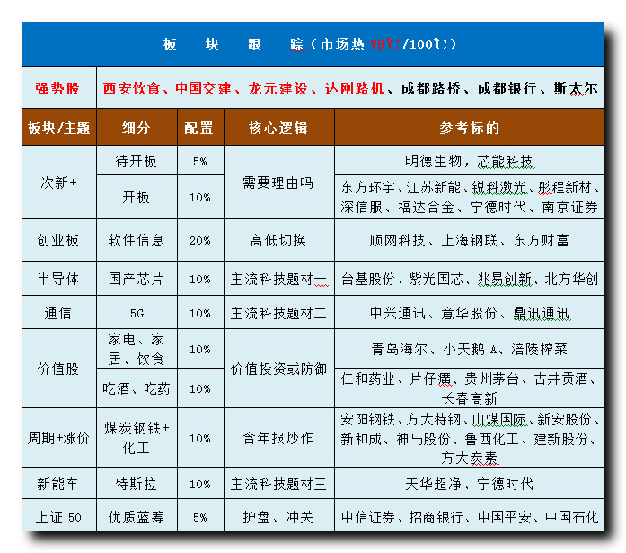Click the 板块跟踪 title banner

tap(313, 44)
